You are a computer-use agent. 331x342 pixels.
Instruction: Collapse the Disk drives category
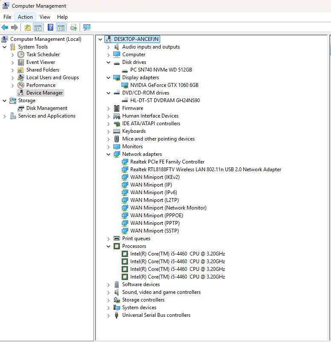[109, 62]
